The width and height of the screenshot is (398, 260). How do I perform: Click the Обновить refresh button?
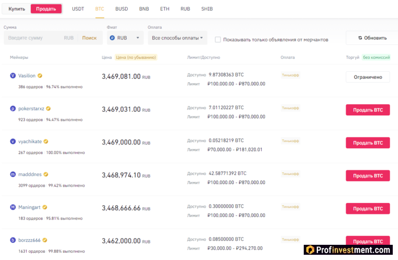pos(372,38)
